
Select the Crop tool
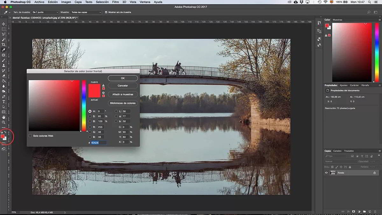4,45
